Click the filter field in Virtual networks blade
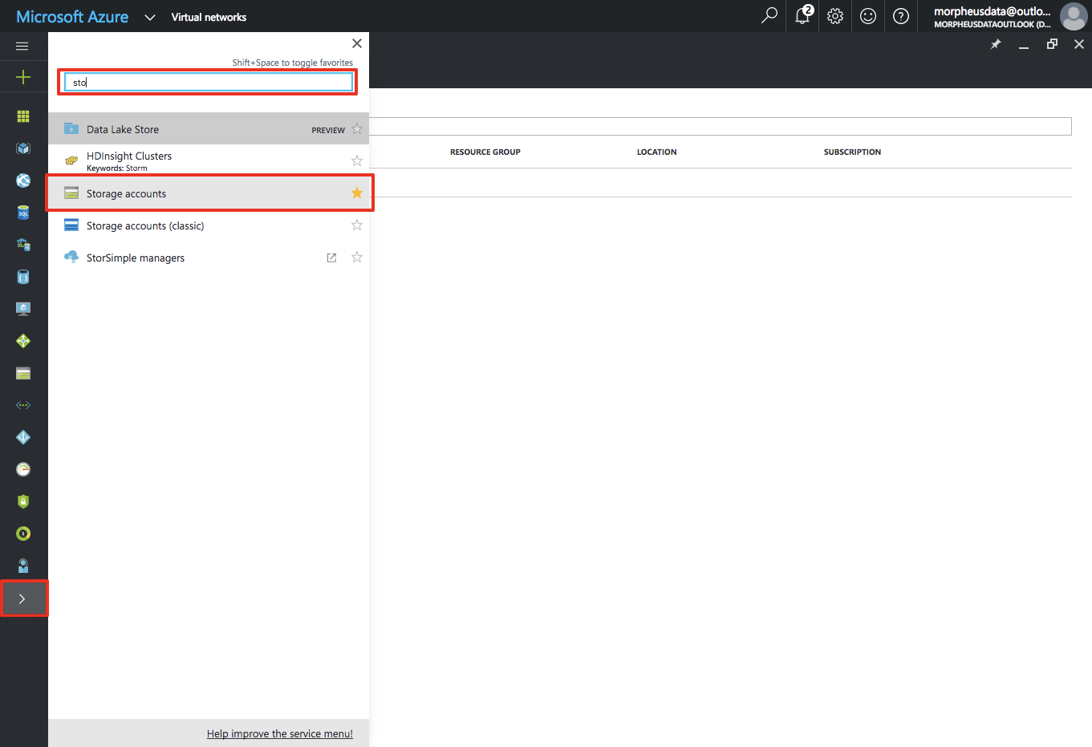The width and height of the screenshot is (1092, 747). click(x=720, y=127)
